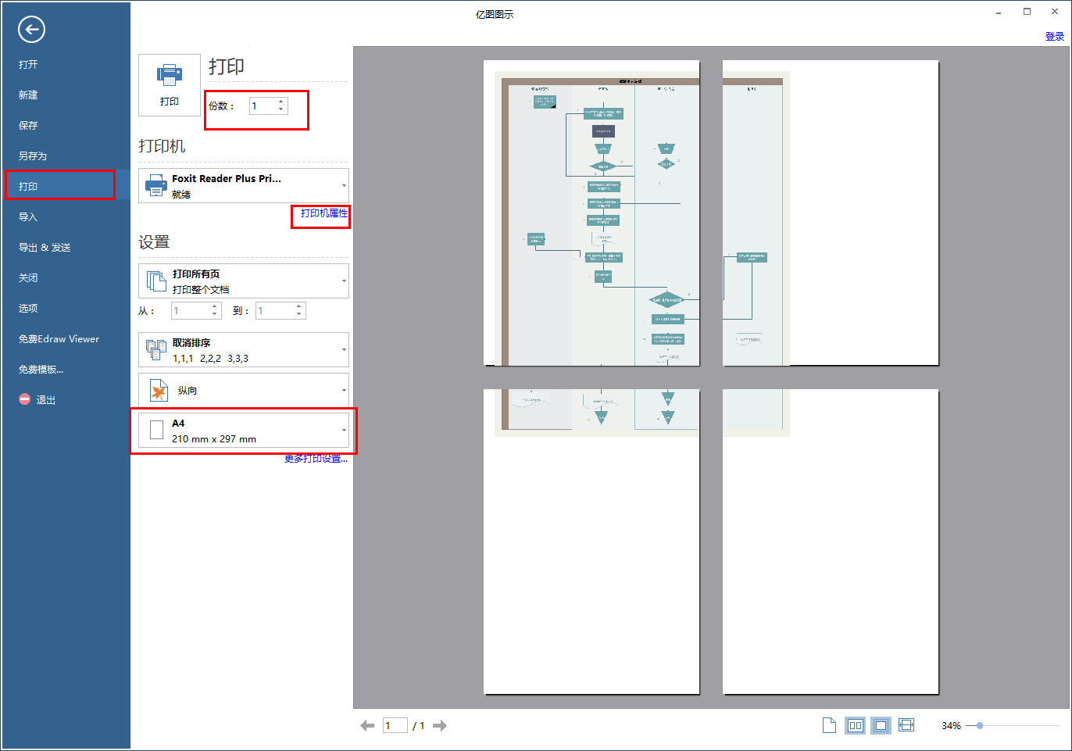Open Export & Send menu item
The height and width of the screenshot is (751, 1072).
point(45,248)
